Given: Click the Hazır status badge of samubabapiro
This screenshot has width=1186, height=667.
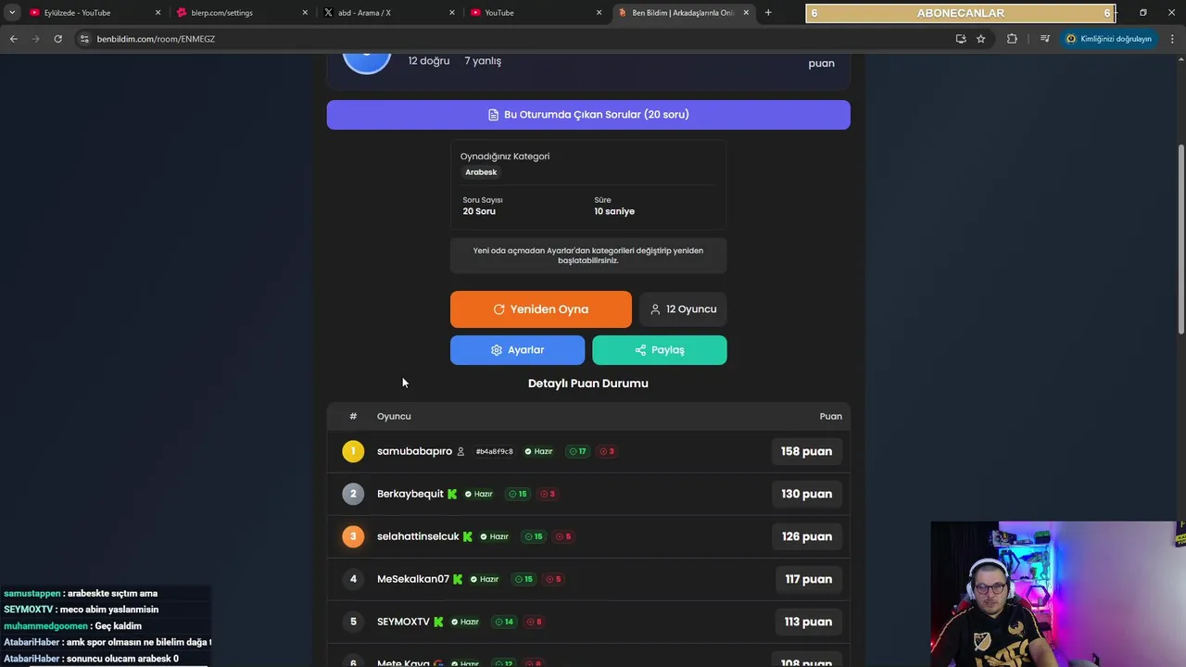Looking at the screenshot, I should 538,451.
